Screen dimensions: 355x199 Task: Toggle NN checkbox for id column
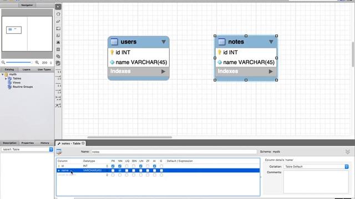[120, 166]
